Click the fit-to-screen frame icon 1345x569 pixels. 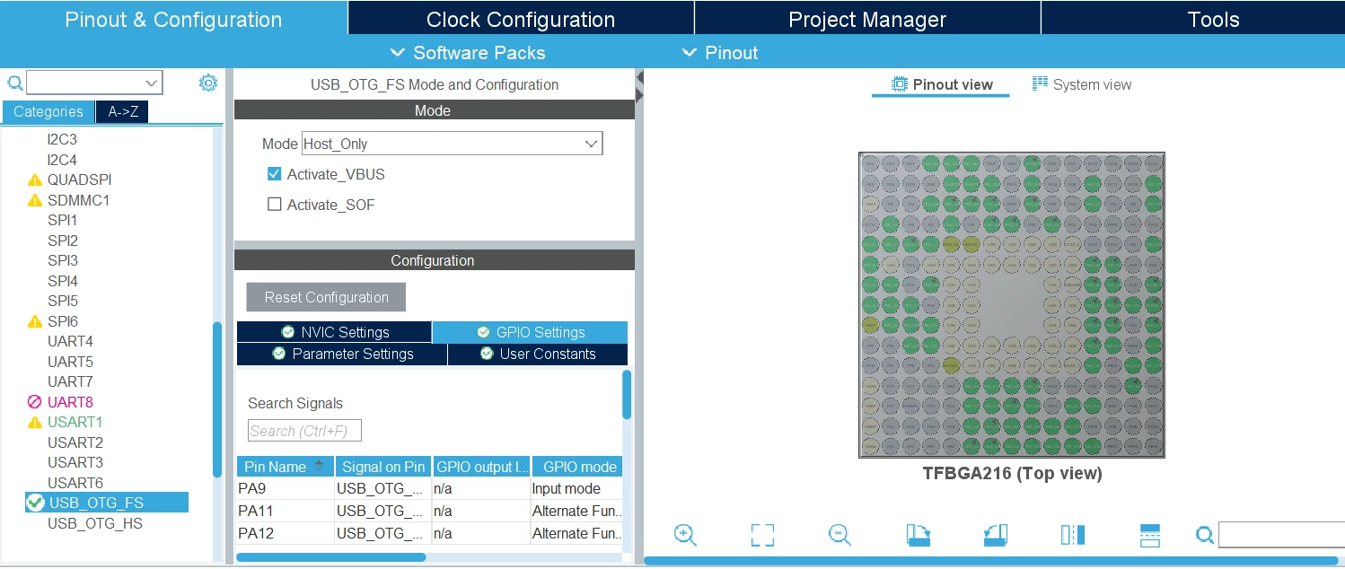[762, 535]
